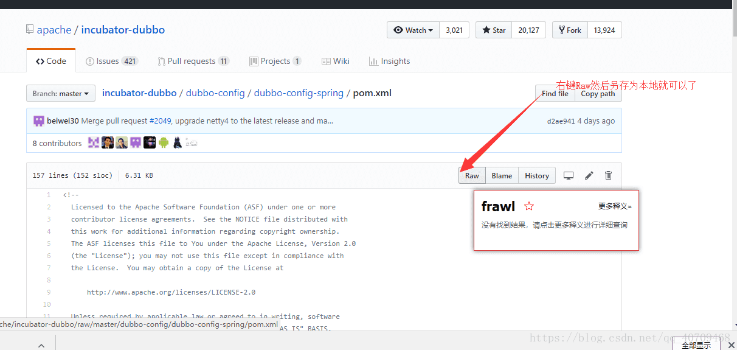
Task: Click the fifth contributor's dark galaxy avatar
Action: point(150,142)
